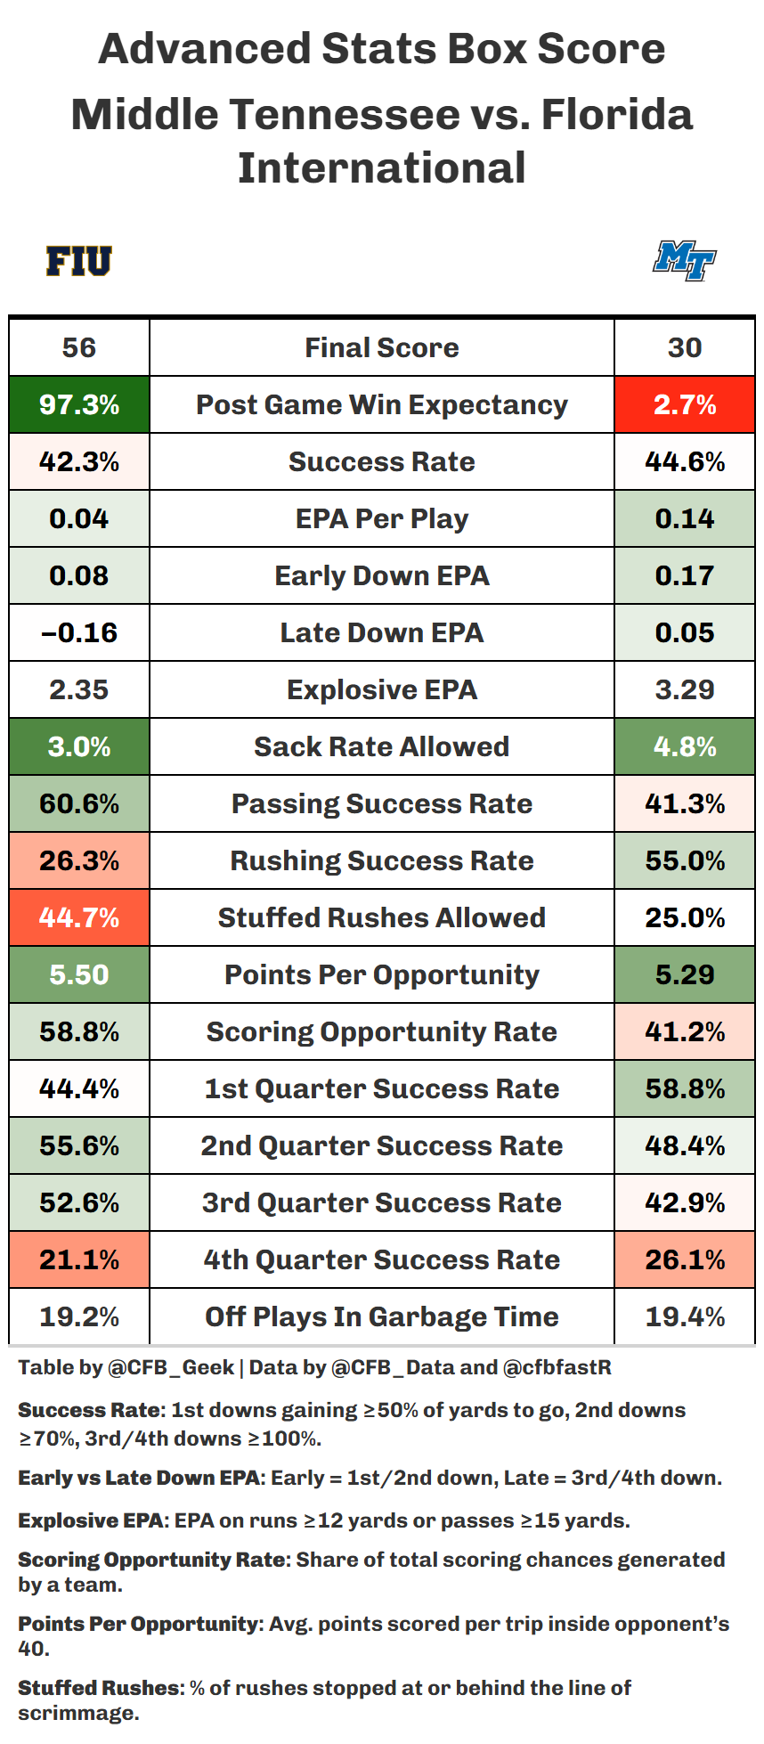Select the green 97.3% win expectancy cell
This screenshot has height=1744, width=764.
click(79, 405)
